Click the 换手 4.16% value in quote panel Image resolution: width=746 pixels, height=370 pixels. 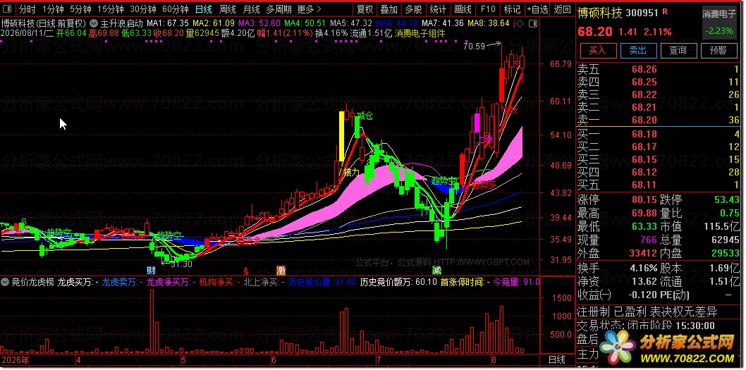(644, 268)
